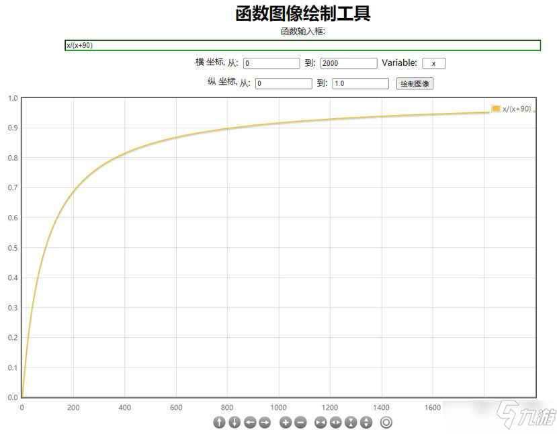
Task: Click the pan down arrow icon
Action: coord(234,423)
